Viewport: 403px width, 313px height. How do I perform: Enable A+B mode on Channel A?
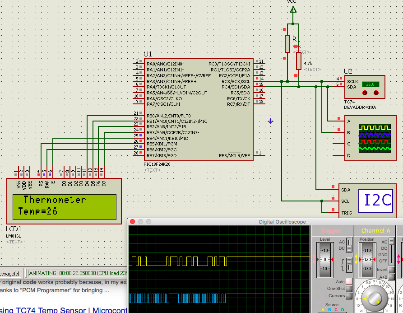pyautogui.click(x=392, y=276)
